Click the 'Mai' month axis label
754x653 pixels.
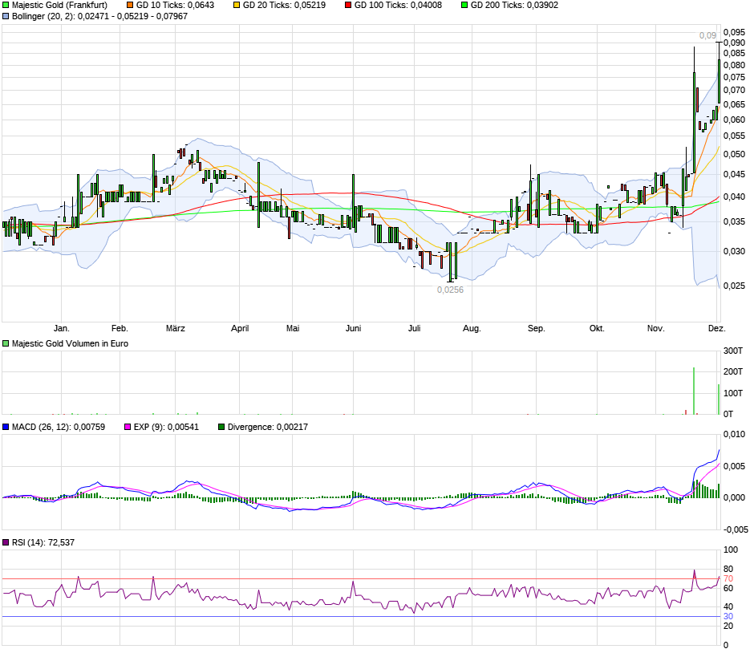(293, 328)
